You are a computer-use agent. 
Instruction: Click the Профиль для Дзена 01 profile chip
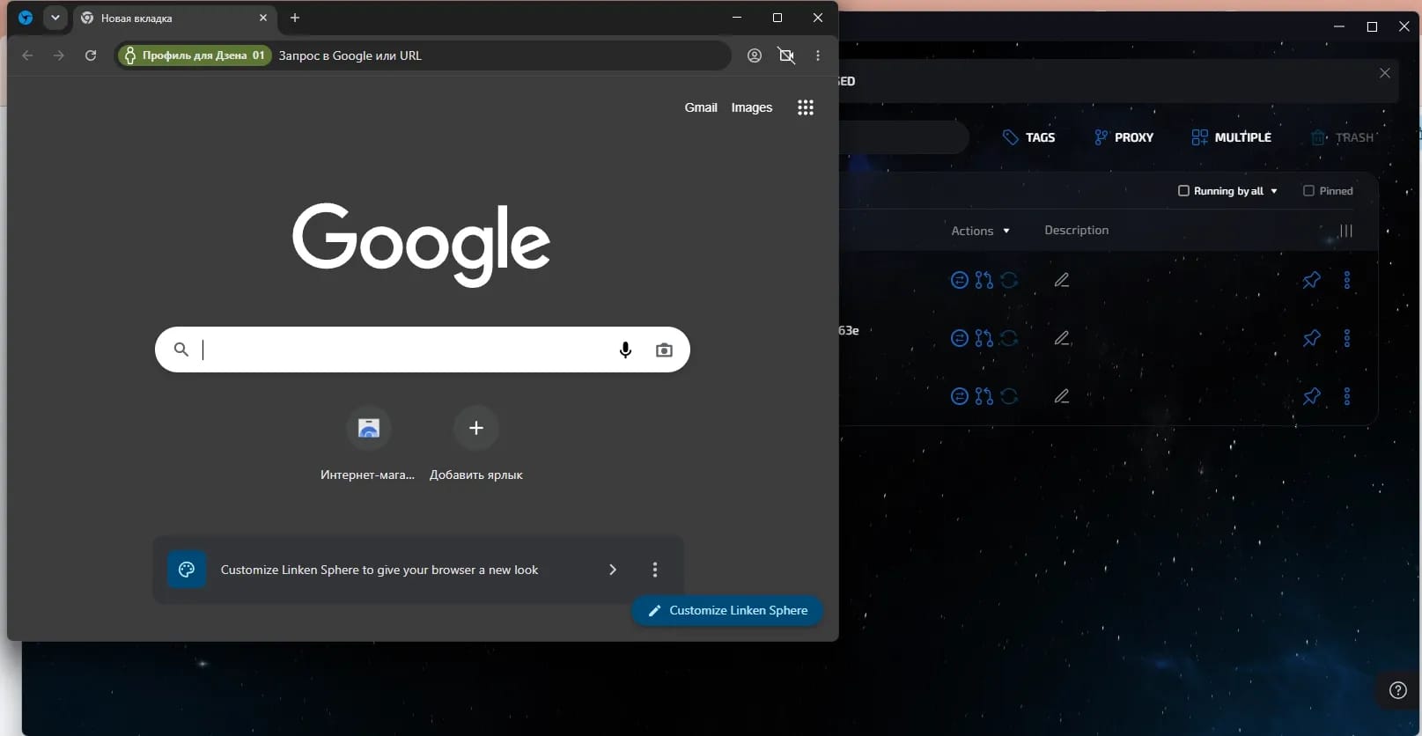coord(195,55)
